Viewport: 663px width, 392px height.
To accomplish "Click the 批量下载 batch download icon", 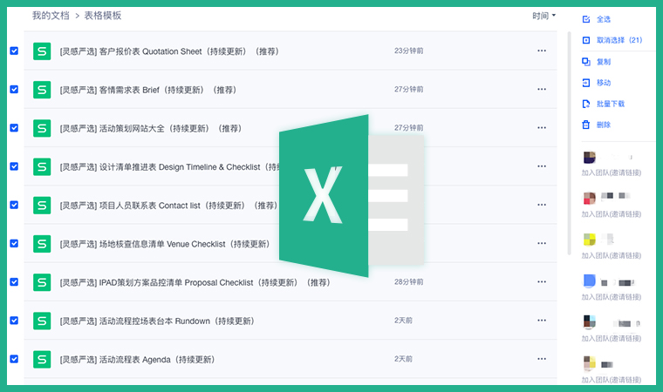I will pyautogui.click(x=586, y=104).
